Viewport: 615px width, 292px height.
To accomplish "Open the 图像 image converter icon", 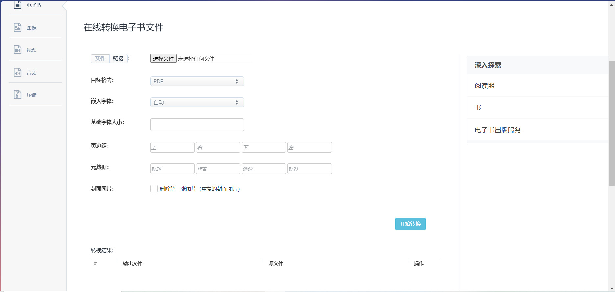I will (x=17, y=27).
